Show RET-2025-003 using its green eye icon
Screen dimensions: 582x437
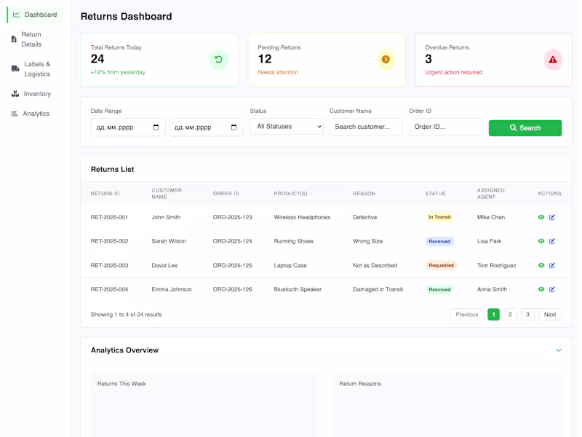coord(541,265)
